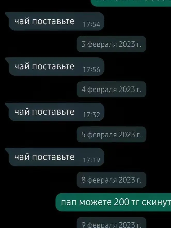Open the '5 февраля 2023 г.' date separator
Viewport: 171px width, 228px height.
point(111,134)
